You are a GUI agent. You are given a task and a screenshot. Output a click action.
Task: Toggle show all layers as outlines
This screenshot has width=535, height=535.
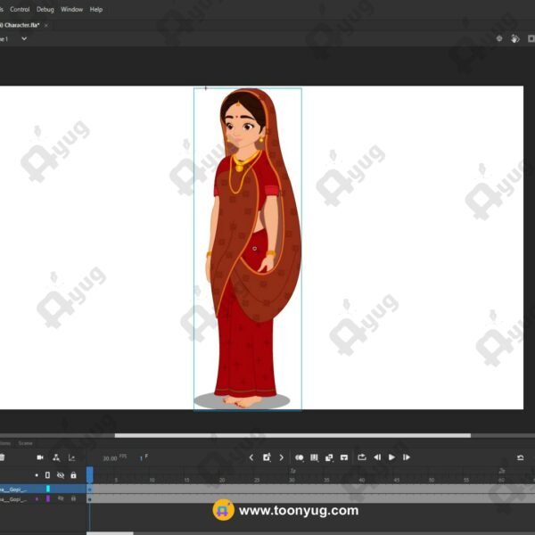point(47,475)
